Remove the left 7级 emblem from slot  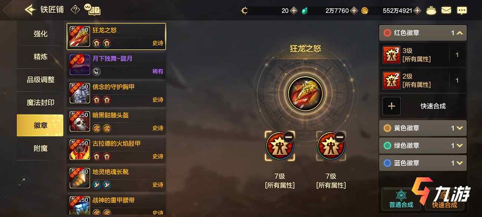(289, 137)
